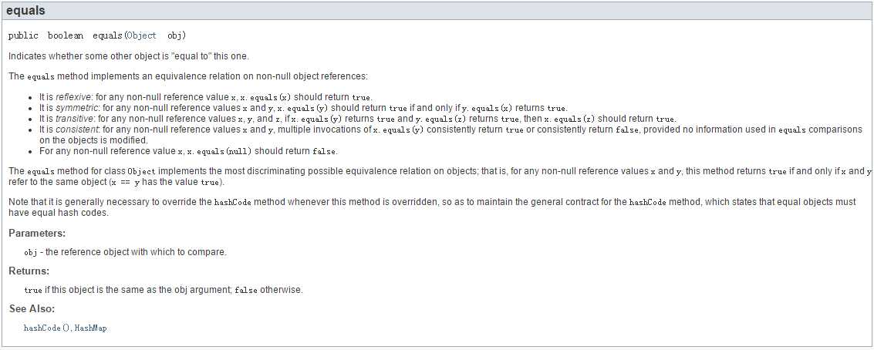
Task: Click the "Parameters:" label
Action: [37, 233]
